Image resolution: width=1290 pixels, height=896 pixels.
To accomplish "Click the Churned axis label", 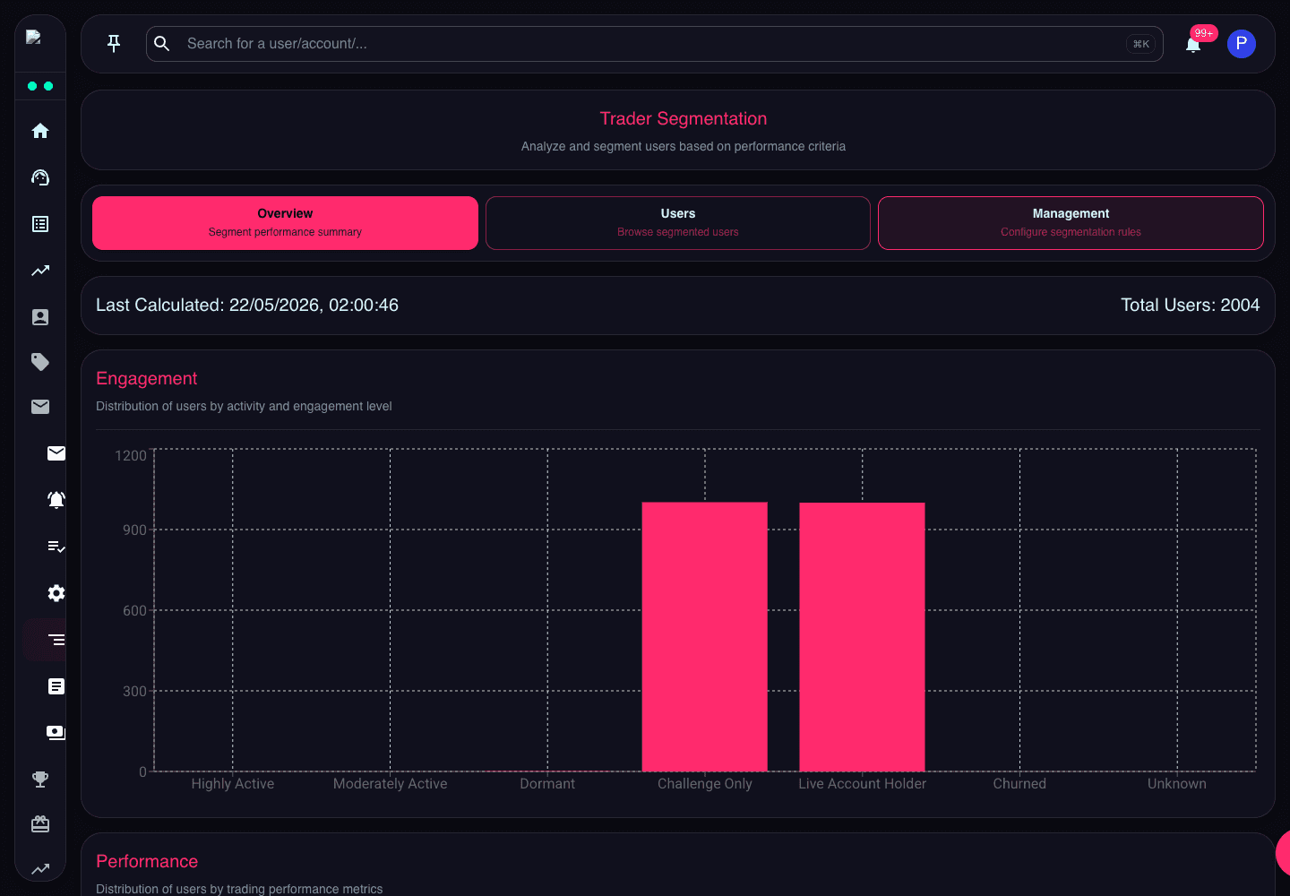I will (x=1019, y=784).
